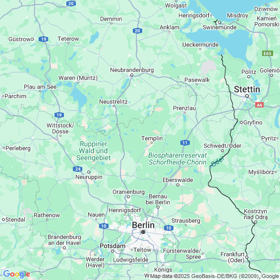Click the Map data copyright text
The height and width of the screenshot is (280, 280).
pyautogui.click(x=215, y=276)
